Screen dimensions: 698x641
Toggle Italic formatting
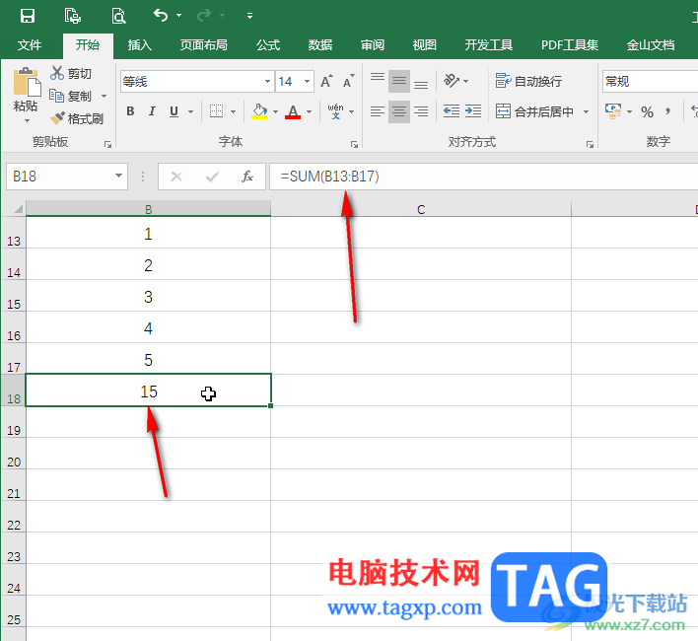tap(152, 111)
